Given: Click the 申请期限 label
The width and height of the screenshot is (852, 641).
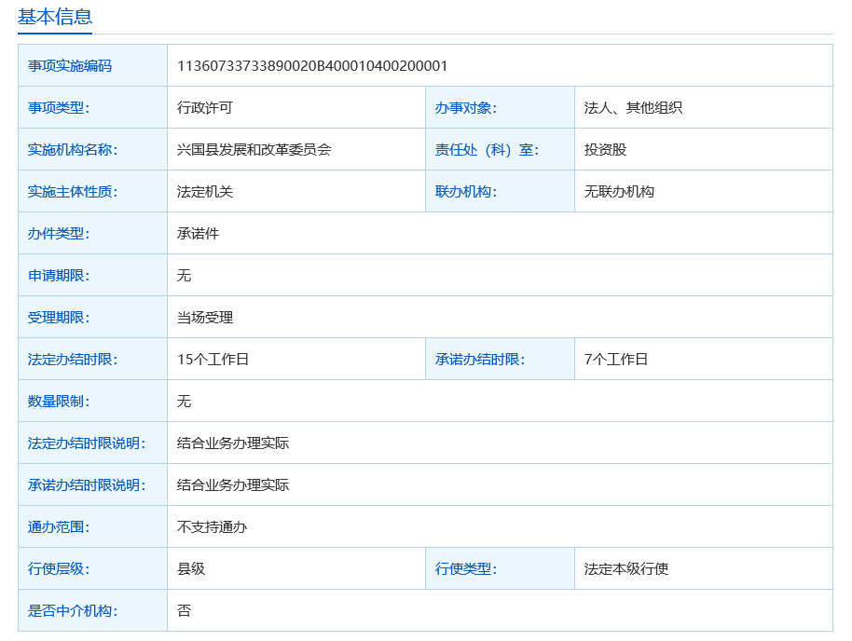Looking at the screenshot, I should (59, 275).
